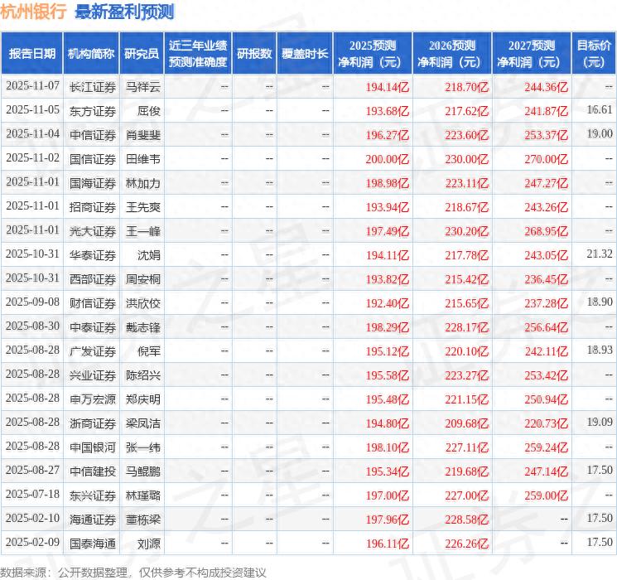This screenshot has height=580, width=617.
Task: Click the 覆盖时长 column header
Action: [305, 54]
